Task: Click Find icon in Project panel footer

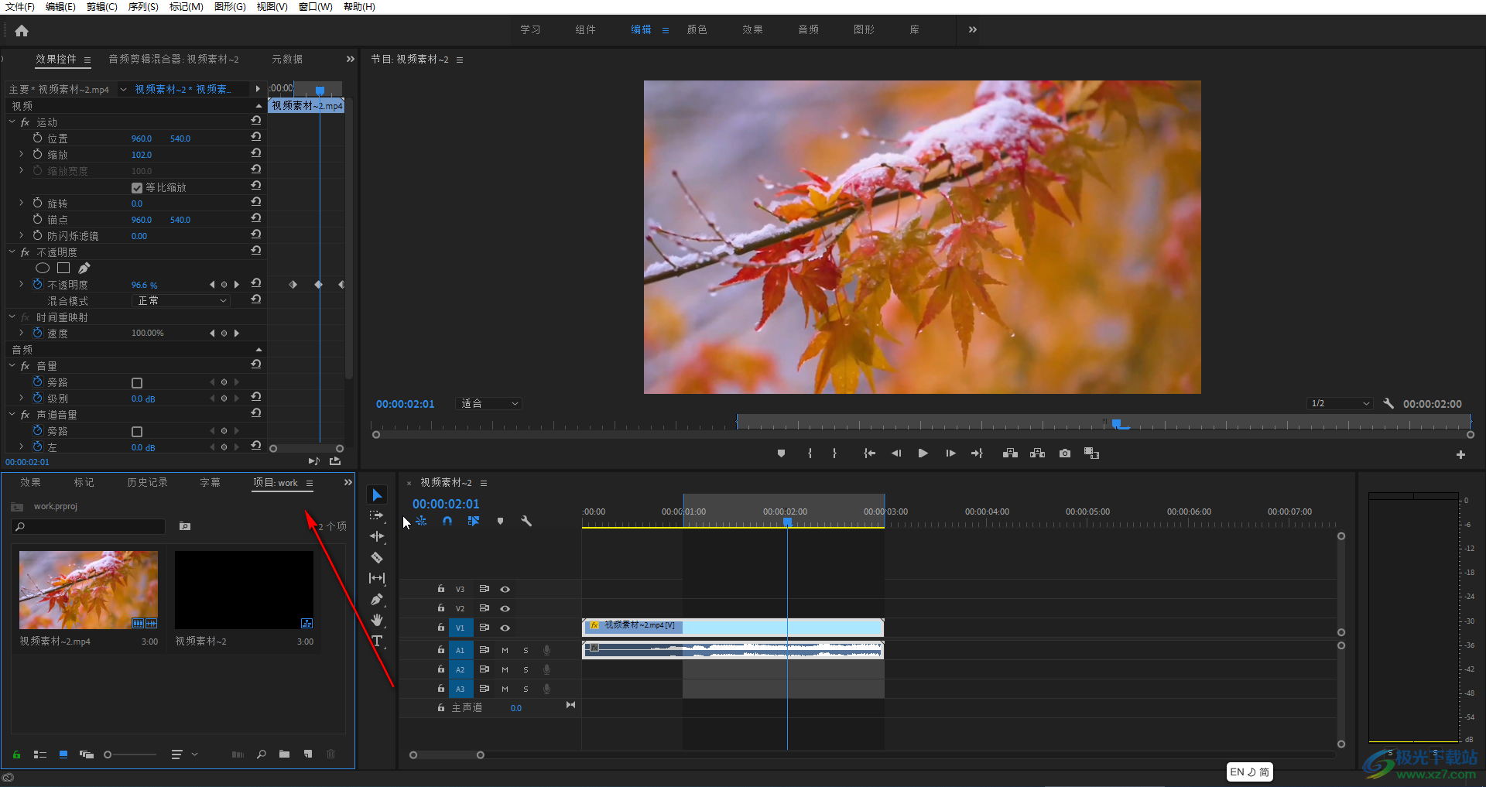Action: click(262, 754)
